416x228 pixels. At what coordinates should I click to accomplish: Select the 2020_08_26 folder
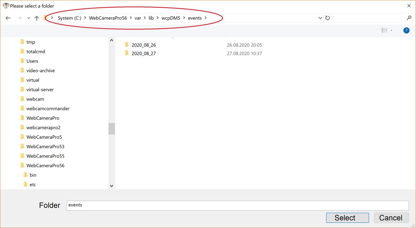coord(144,45)
